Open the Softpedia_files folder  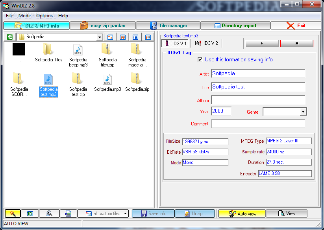click(x=48, y=52)
